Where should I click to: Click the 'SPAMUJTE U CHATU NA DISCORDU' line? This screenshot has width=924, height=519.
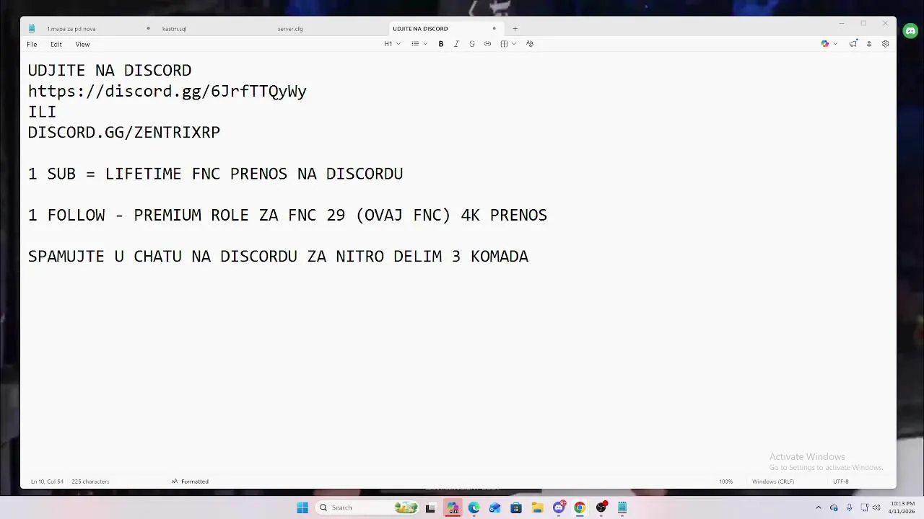pyautogui.click(x=278, y=257)
